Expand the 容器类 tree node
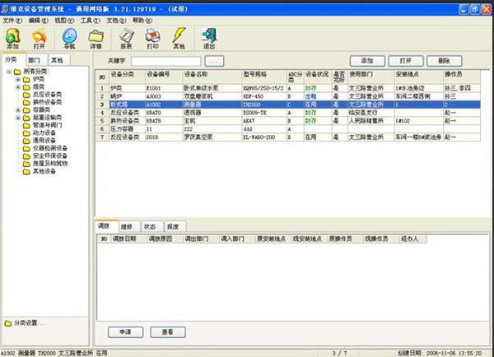 pos(18,110)
